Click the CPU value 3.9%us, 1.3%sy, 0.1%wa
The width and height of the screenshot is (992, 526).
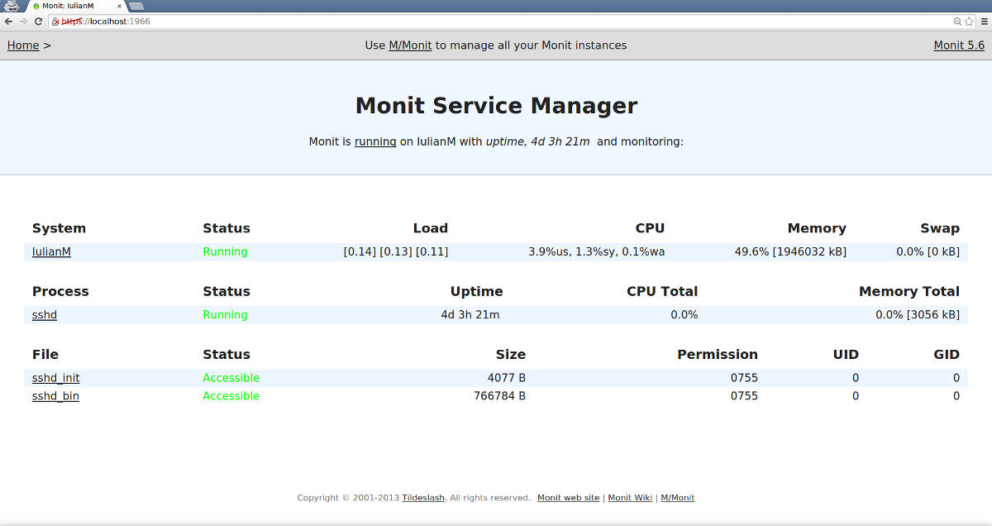point(597,251)
